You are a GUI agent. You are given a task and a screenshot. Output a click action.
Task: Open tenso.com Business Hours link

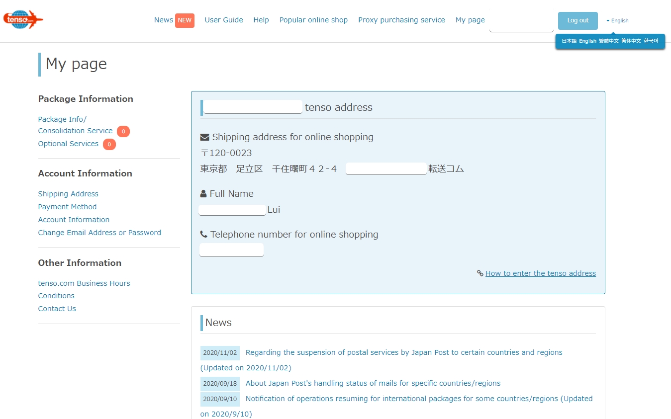(x=84, y=283)
